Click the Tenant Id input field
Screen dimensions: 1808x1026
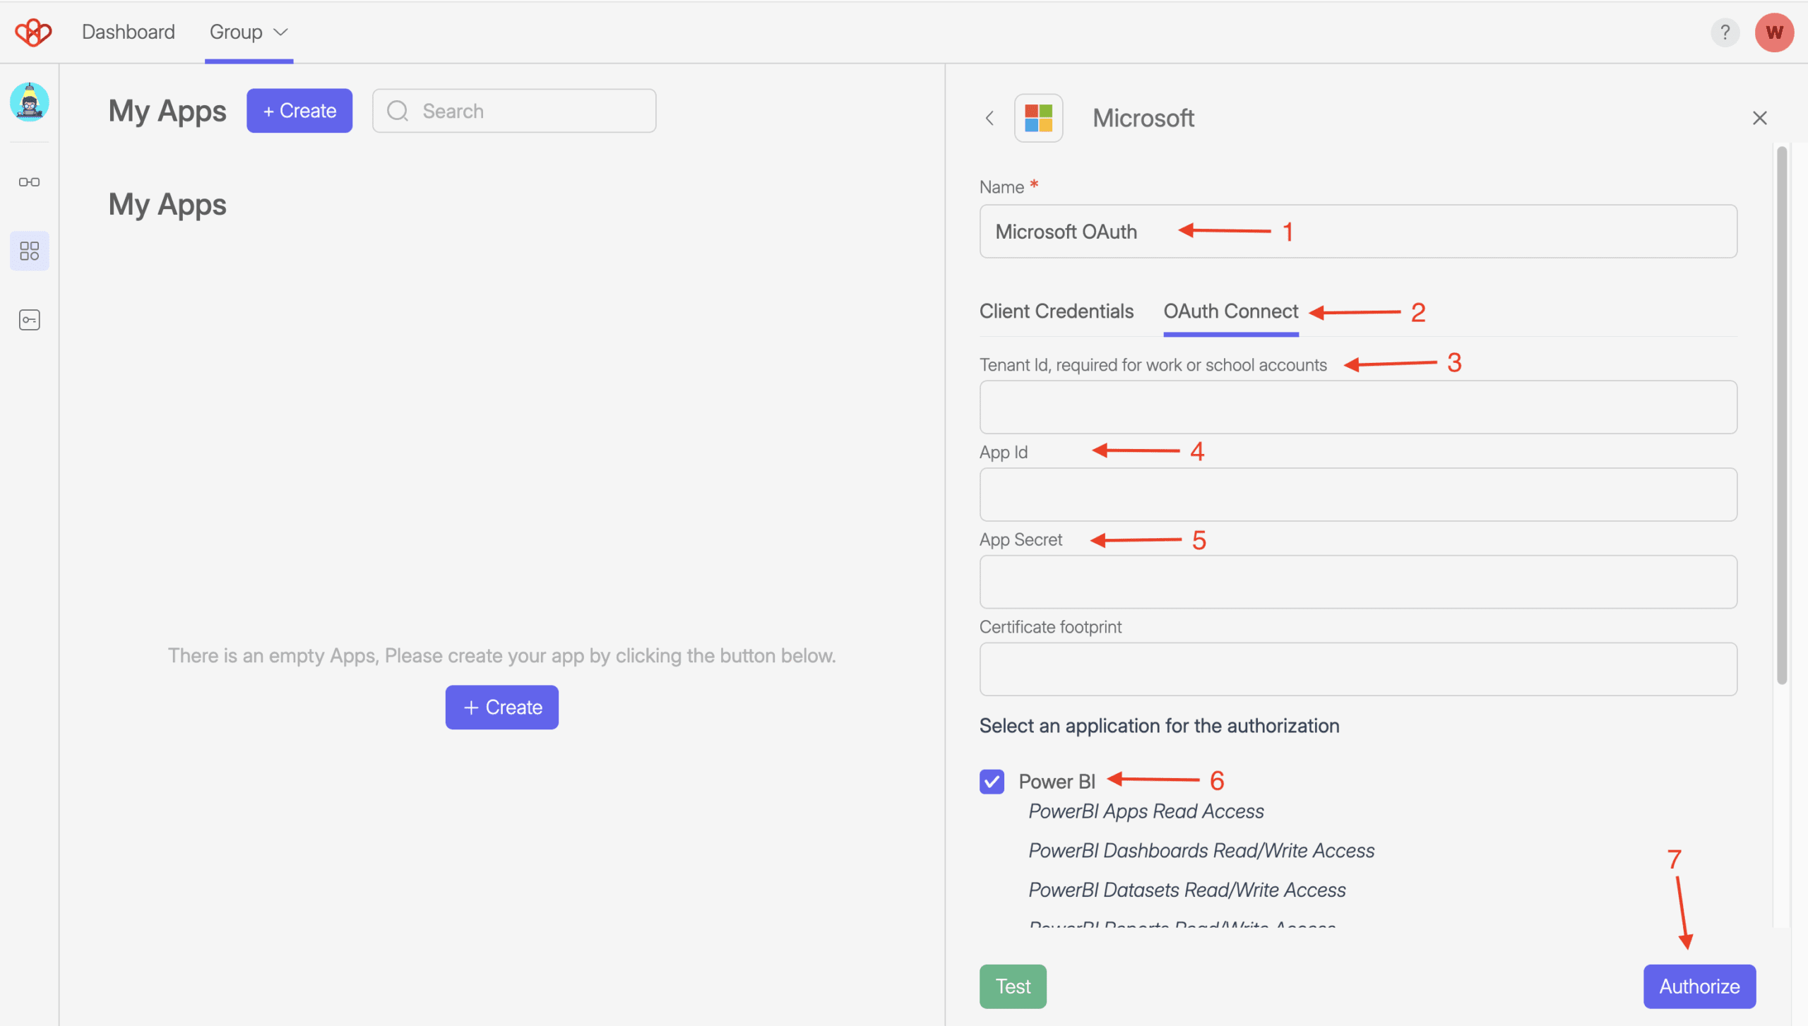1358,407
